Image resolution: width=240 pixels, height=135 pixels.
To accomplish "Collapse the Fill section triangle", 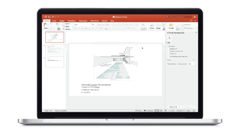I will pyautogui.click(x=167, y=42).
